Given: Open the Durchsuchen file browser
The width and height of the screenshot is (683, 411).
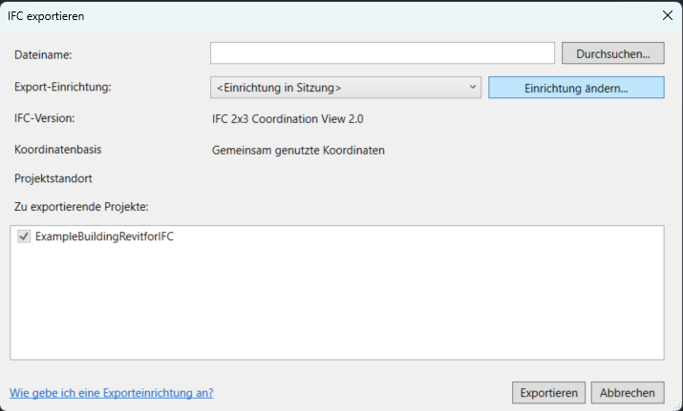Looking at the screenshot, I should 612,53.
